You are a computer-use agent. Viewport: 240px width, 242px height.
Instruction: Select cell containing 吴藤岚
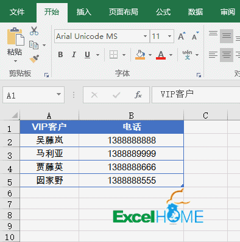49,140
